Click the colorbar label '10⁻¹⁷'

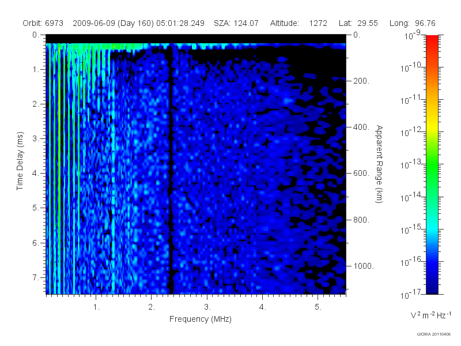click(410, 294)
